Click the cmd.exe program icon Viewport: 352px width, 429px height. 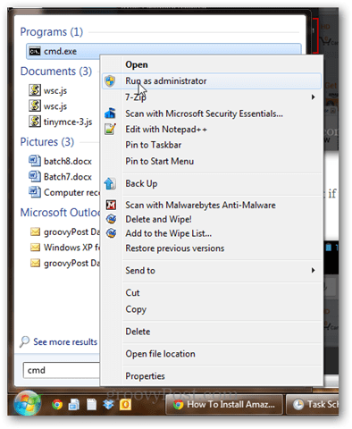pyautogui.click(x=35, y=51)
